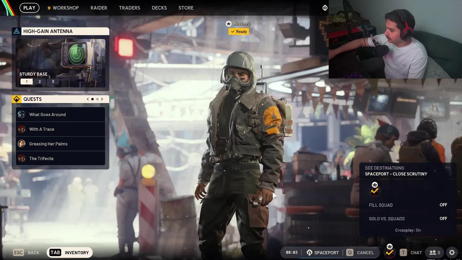Click the Quests panel diamond icon
This screenshot has height=260, width=462.
(16, 99)
